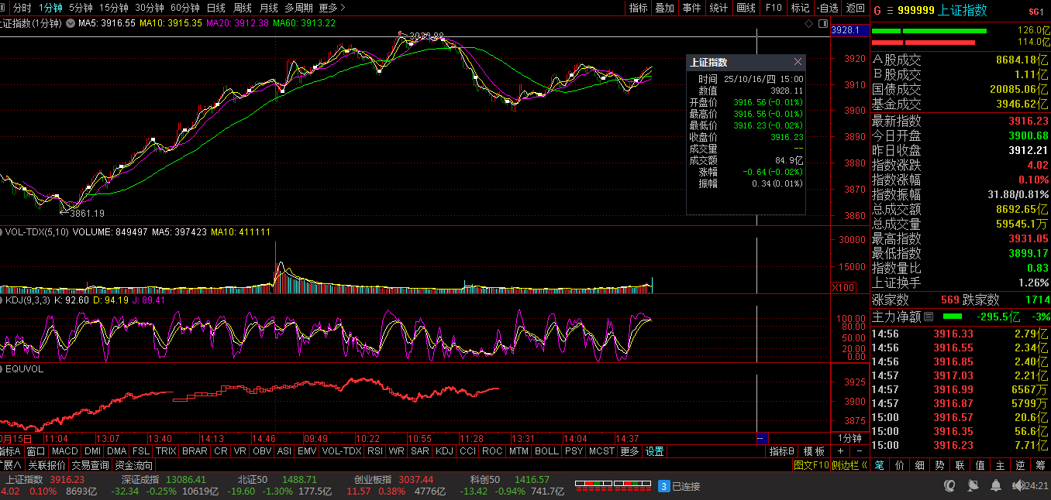Close the 上证指数 info popup
This screenshot has width=1051, height=500.
click(x=798, y=62)
